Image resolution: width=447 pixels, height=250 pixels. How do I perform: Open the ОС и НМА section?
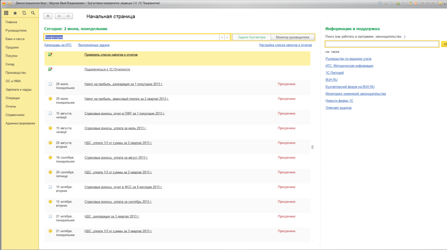pyautogui.click(x=13, y=81)
